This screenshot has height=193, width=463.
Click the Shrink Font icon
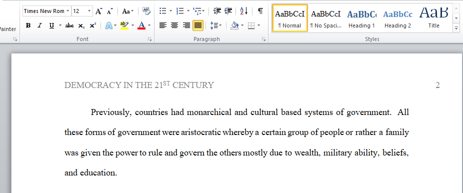point(110,11)
